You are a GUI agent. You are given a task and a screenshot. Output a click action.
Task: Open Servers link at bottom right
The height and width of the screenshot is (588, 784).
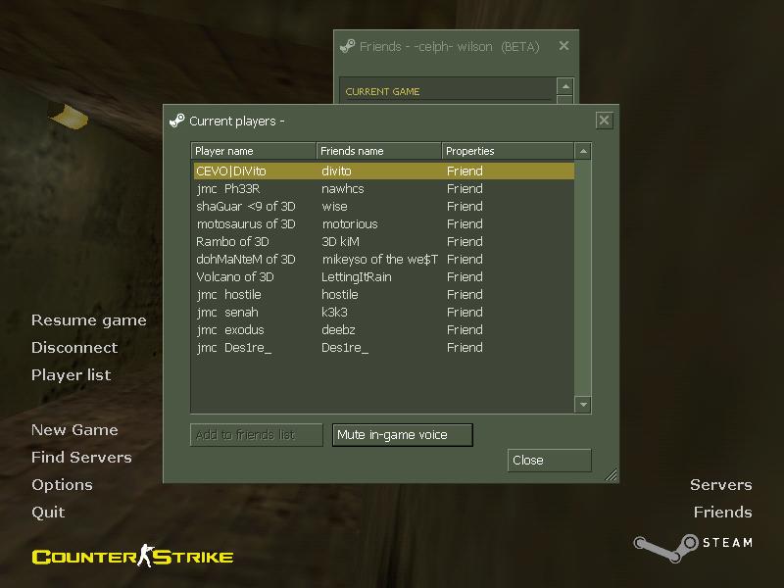721,484
